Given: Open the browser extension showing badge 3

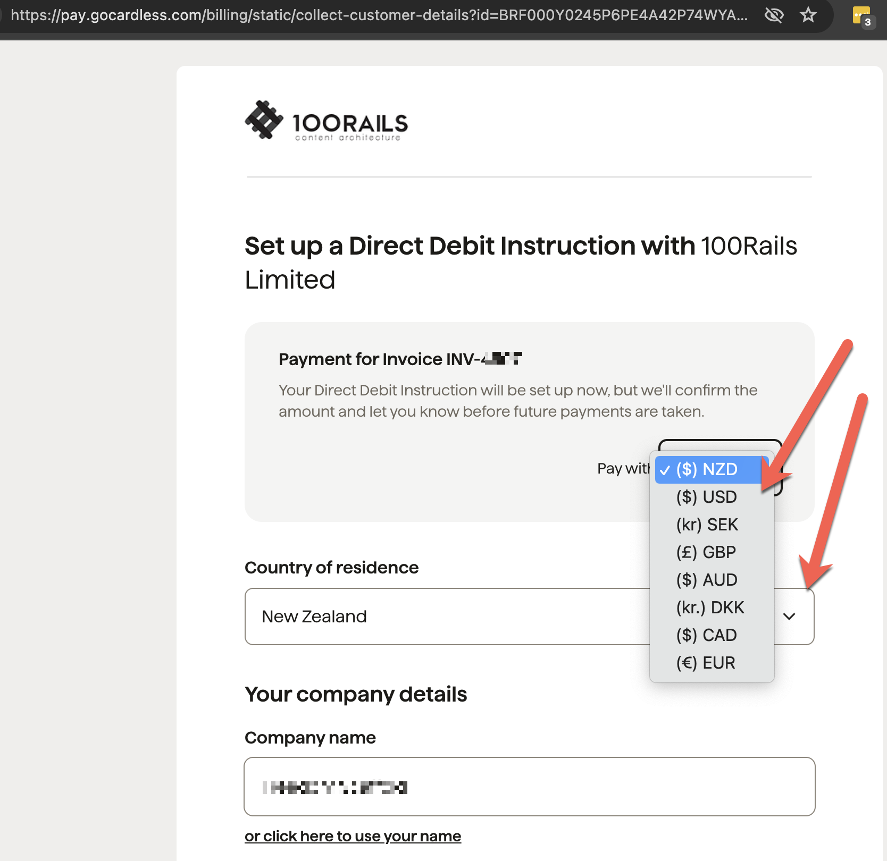Looking at the screenshot, I should [861, 15].
